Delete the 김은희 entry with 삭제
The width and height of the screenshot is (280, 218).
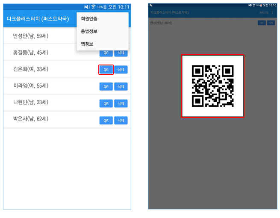121,70
